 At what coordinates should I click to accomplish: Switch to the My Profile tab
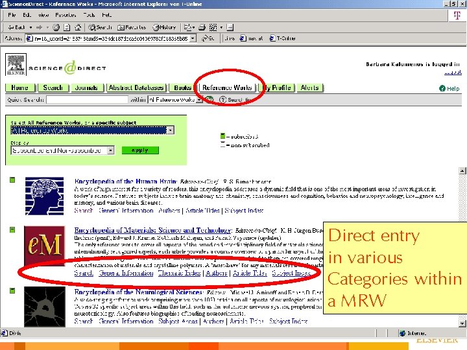[x=277, y=87]
